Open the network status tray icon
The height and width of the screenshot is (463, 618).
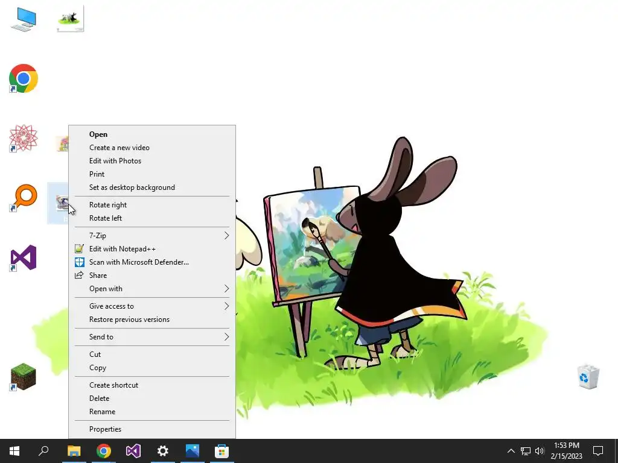tap(526, 451)
